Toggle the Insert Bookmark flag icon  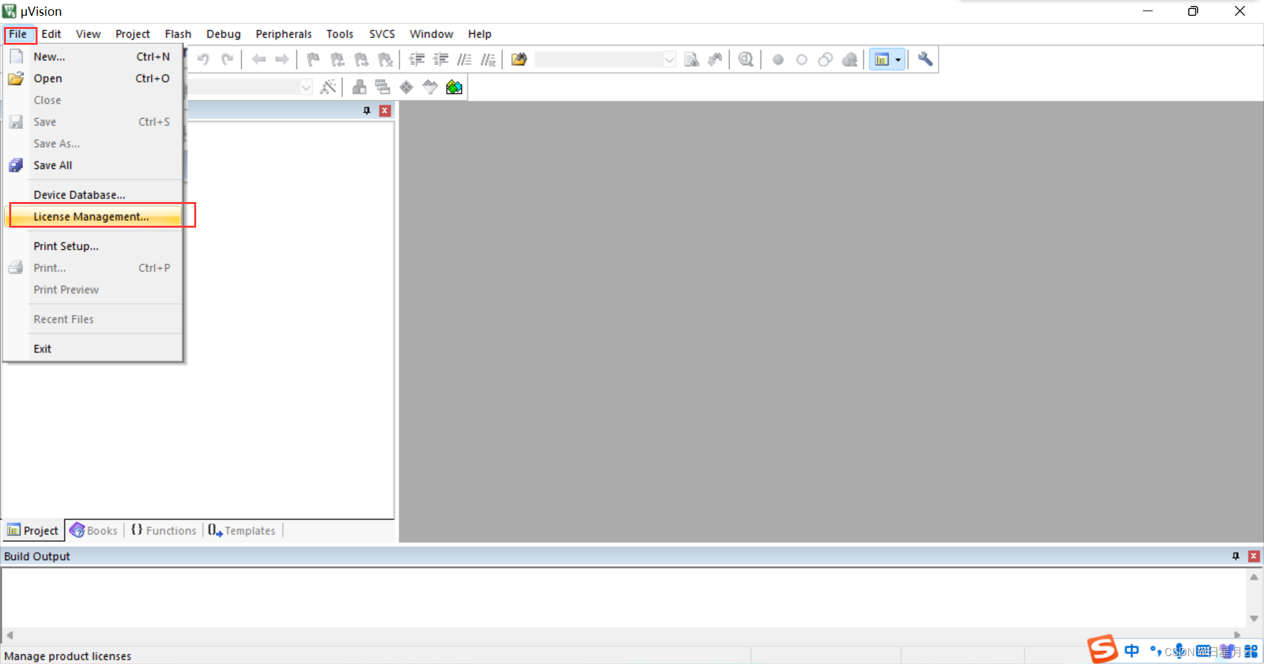click(313, 60)
